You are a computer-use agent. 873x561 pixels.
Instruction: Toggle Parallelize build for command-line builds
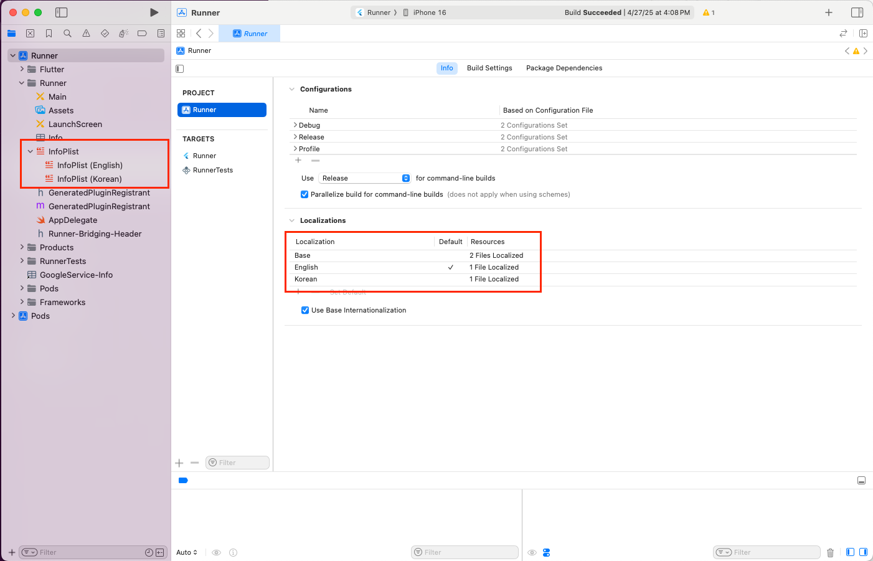pyautogui.click(x=304, y=194)
